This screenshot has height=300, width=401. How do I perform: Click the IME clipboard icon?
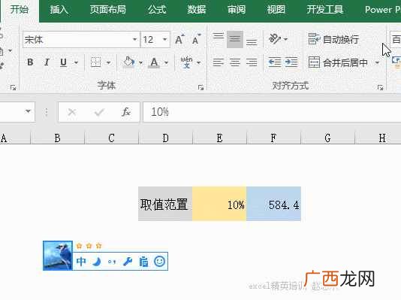coord(143,262)
